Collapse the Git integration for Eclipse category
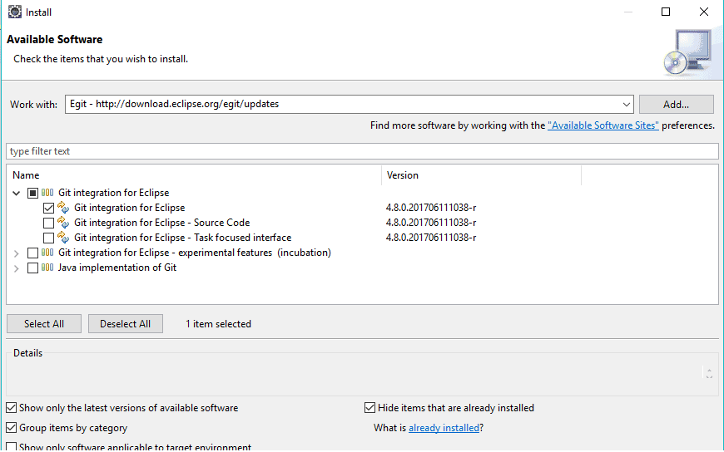Viewport: 724px width, 452px height. (17, 193)
